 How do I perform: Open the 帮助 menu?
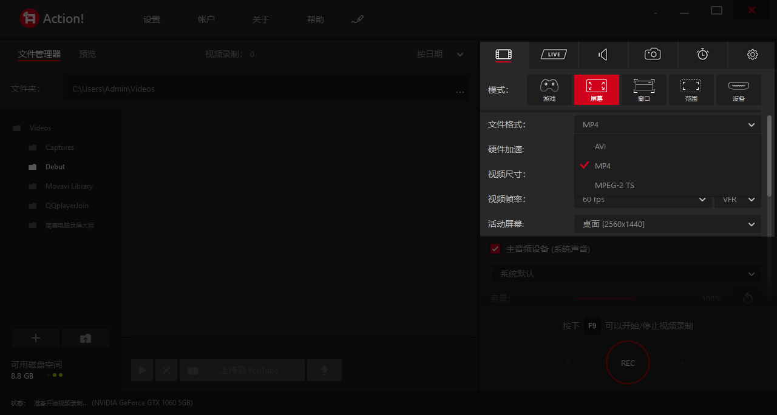[x=316, y=19]
